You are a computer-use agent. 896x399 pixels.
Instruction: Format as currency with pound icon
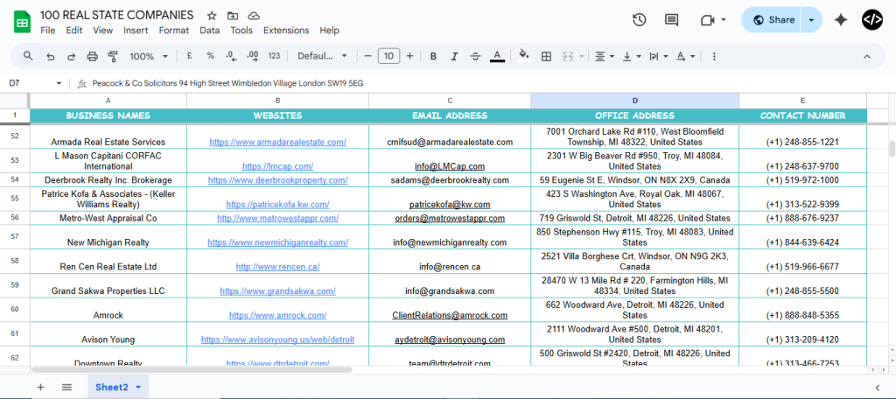click(x=189, y=56)
